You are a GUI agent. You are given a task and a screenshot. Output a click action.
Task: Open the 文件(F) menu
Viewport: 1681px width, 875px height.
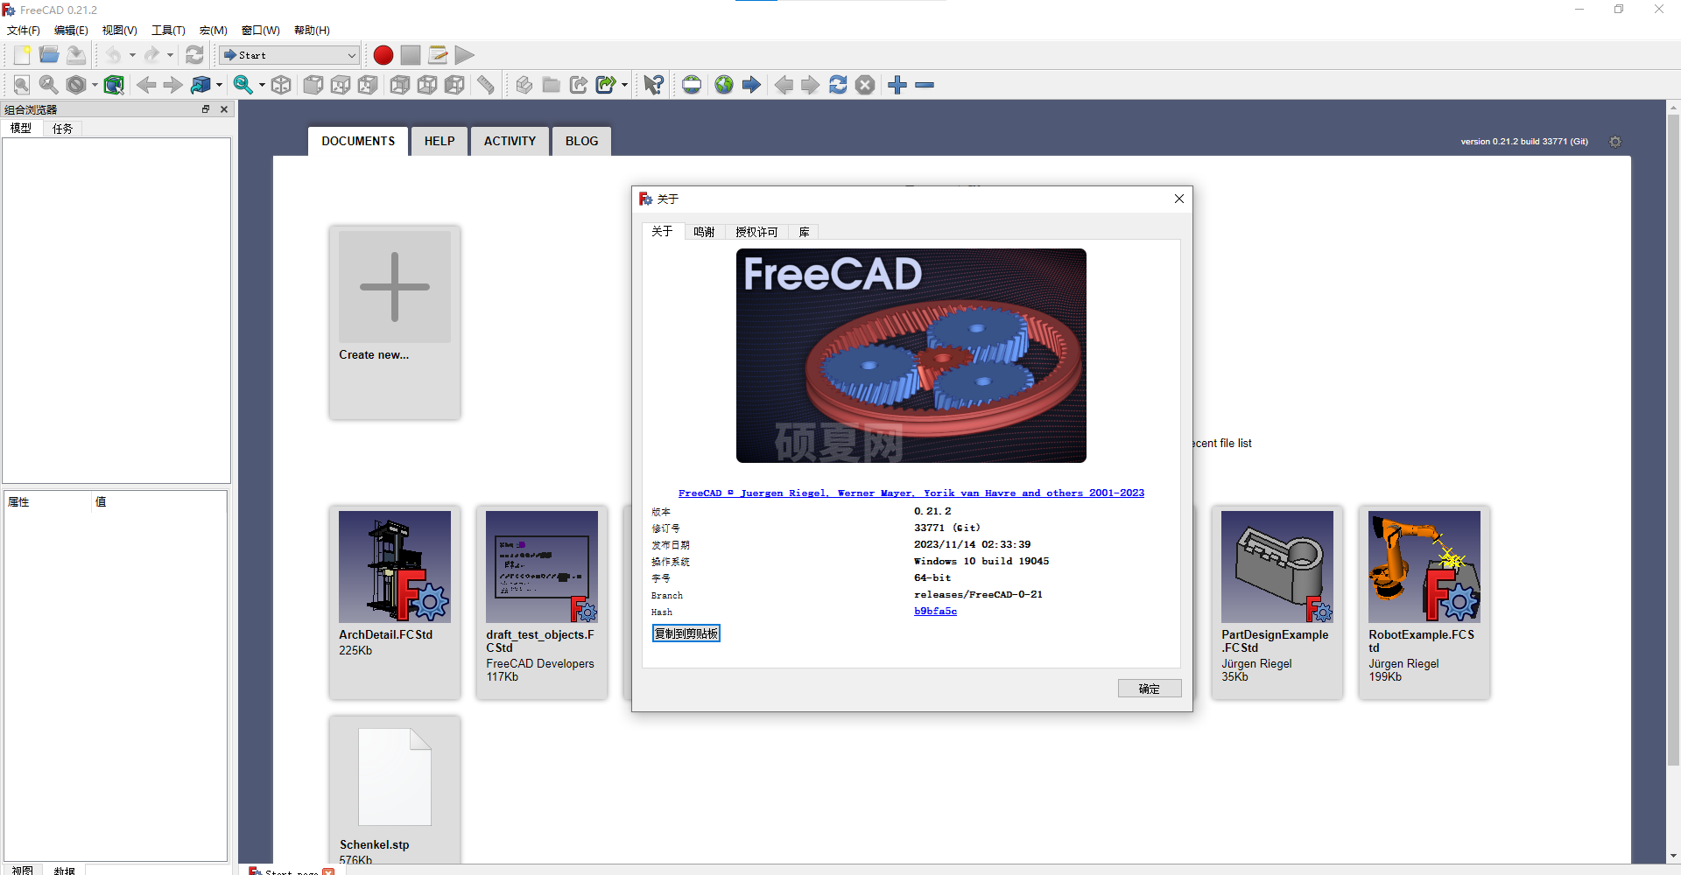(24, 31)
